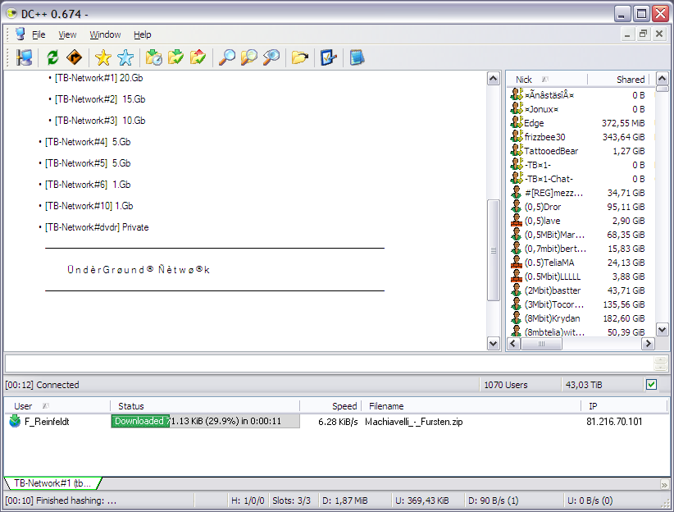Switch to the TB-Network#1 hub tab
The image size is (674, 512).
click(x=51, y=483)
